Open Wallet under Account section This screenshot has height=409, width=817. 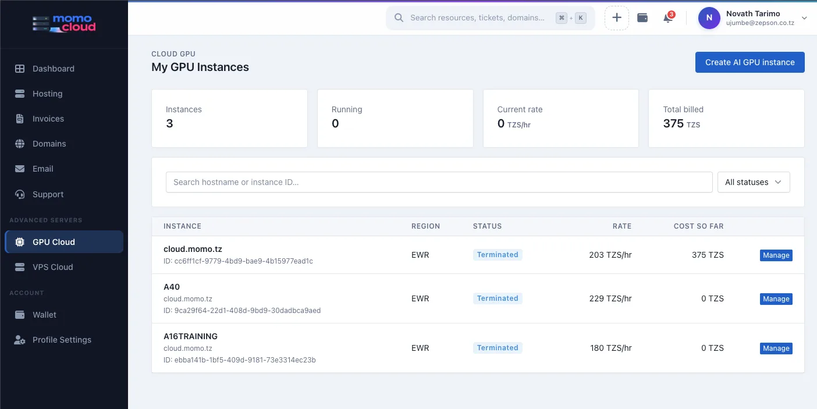click(64, 315)
